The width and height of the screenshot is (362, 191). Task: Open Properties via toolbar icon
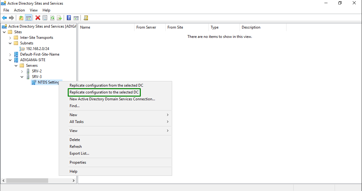pos(45,18)
